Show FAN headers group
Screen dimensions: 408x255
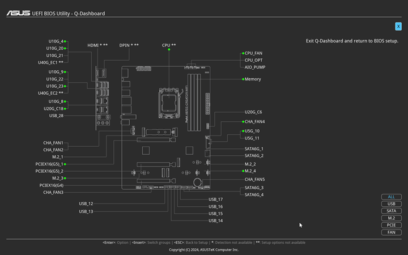tap(391, 232)
